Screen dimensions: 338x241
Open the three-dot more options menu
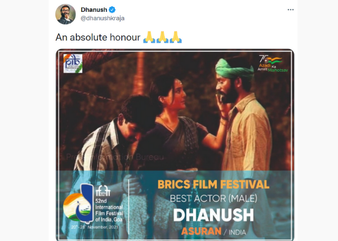point(291,10)
